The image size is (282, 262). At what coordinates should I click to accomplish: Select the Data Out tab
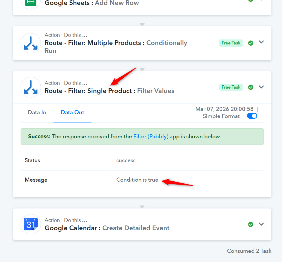click(x=72, y=112)
